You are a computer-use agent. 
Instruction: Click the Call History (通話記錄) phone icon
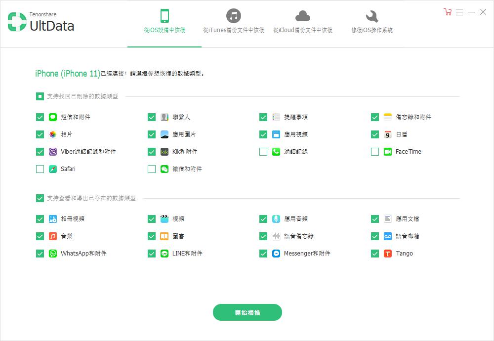click(276, 152)
